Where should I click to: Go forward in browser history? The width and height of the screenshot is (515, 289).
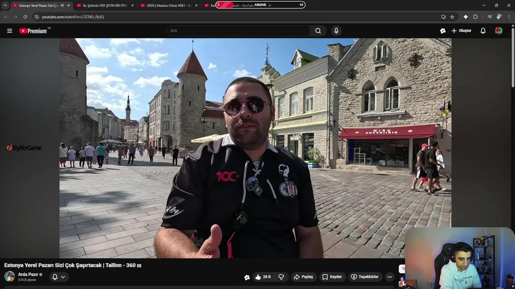[x=15, y=17]
